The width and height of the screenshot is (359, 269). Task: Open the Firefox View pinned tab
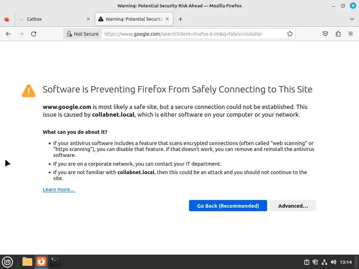tap(7, 19)
